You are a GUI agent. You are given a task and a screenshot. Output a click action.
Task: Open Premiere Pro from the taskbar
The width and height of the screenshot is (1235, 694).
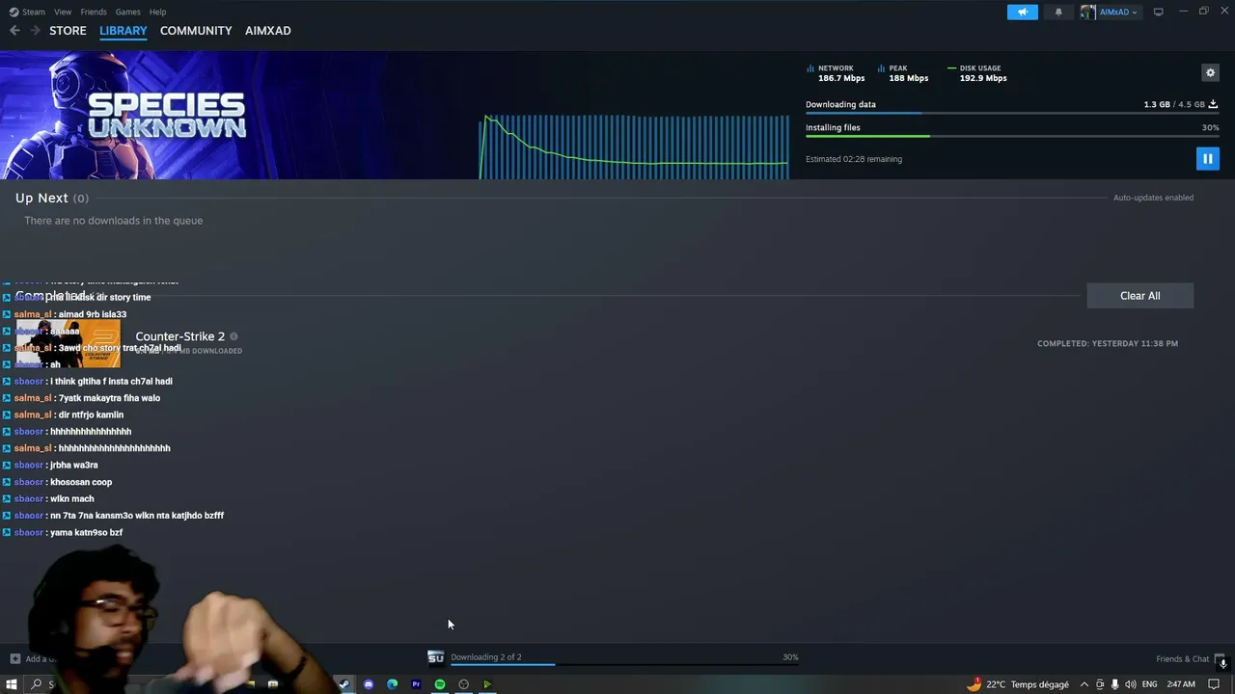[416, 684]
